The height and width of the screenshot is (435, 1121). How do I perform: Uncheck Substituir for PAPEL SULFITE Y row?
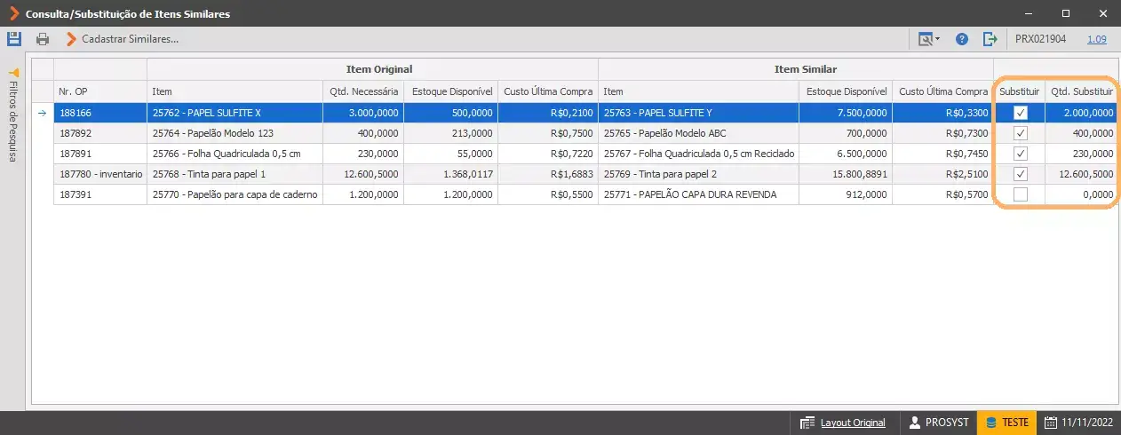click(x=1021, y=113)
